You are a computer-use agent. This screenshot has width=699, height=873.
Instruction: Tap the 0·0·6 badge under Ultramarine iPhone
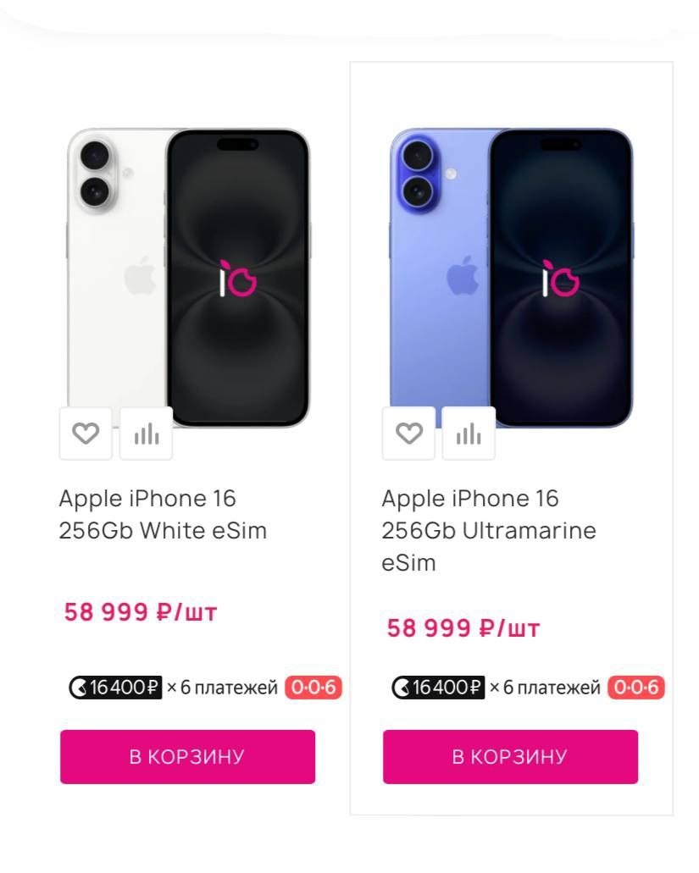pos(636,688)
